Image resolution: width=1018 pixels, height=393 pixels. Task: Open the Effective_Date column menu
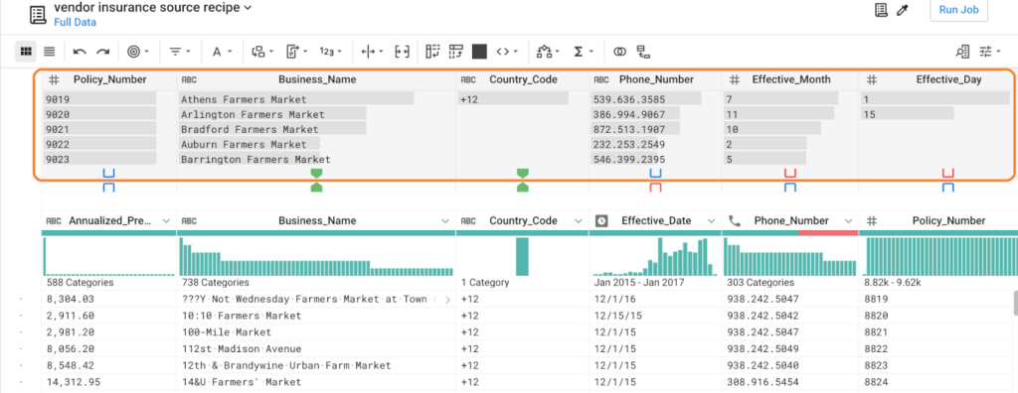(x=712, y=220)
